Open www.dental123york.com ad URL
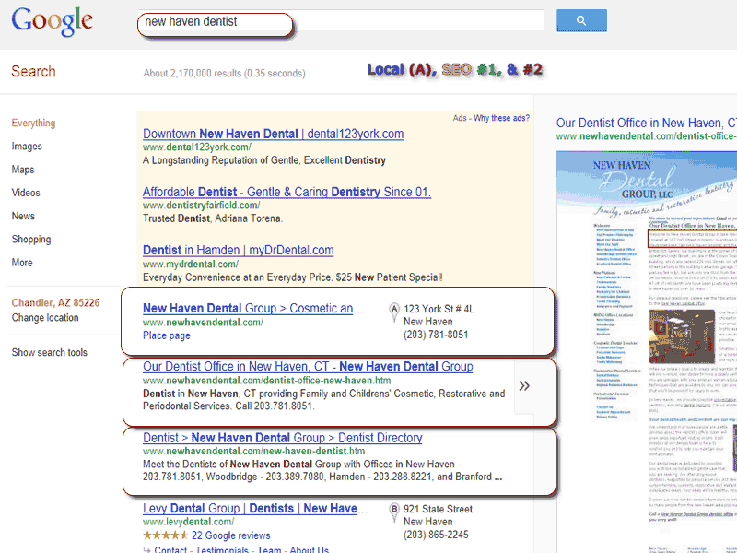 click(197, 147)
